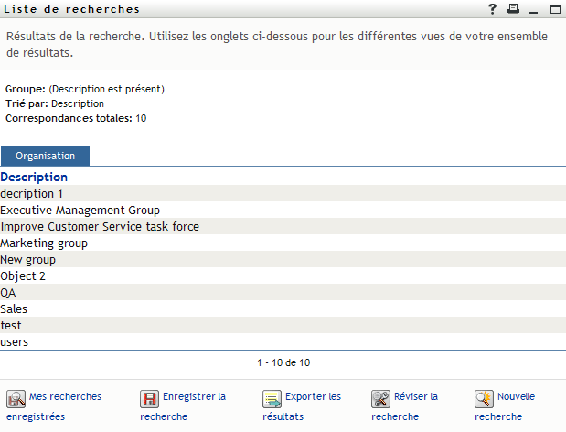This screenshot has height=432, width=566.
Task: Click the floppy disk save search icon
Action: [149, 399]
